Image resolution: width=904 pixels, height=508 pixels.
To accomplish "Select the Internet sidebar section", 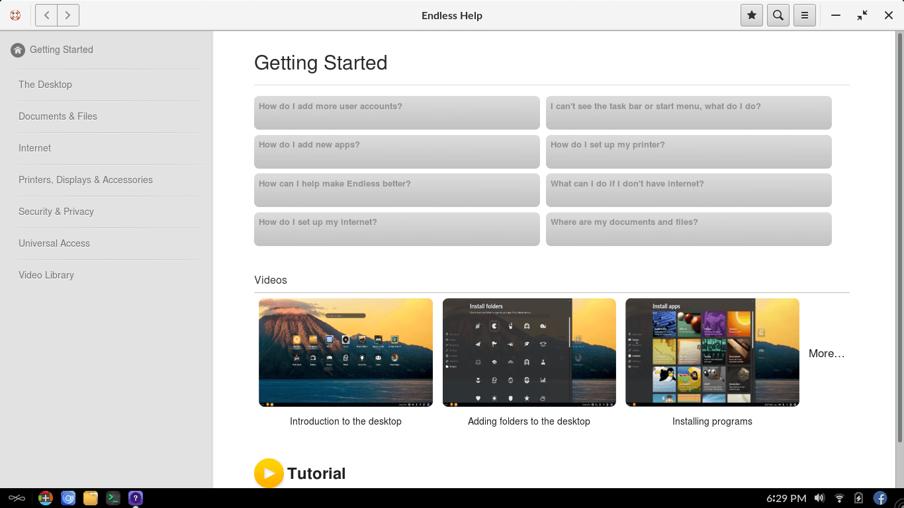I will coord(106,148).
